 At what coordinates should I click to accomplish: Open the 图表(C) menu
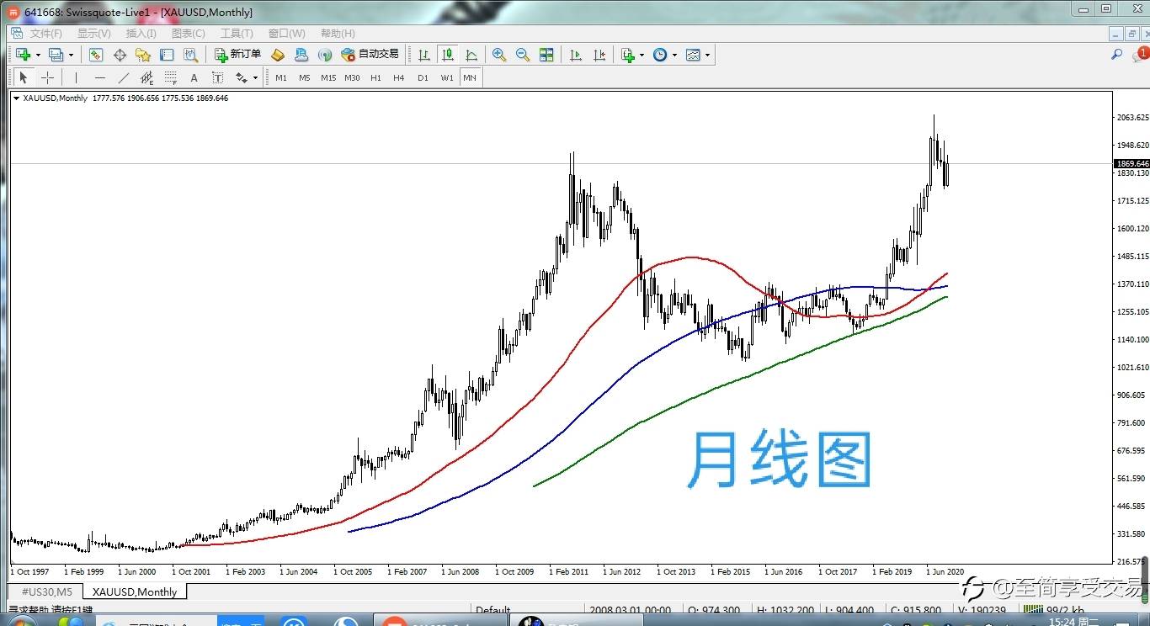(188, 34)
